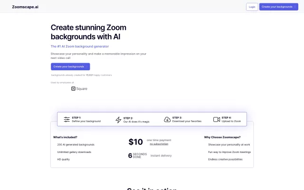The image size is (304, 190).
Task: Select the Unlimited gallery downloads item
Action: [x=74, y=152]
